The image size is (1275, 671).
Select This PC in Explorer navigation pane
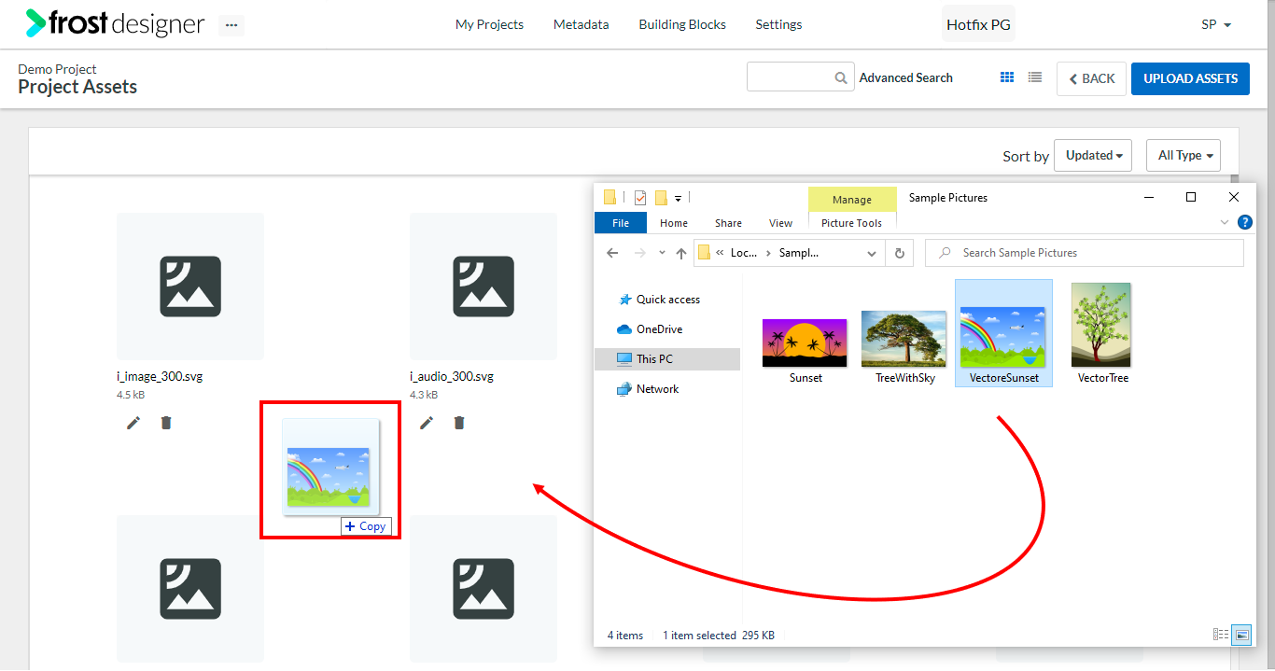(667, 359)
